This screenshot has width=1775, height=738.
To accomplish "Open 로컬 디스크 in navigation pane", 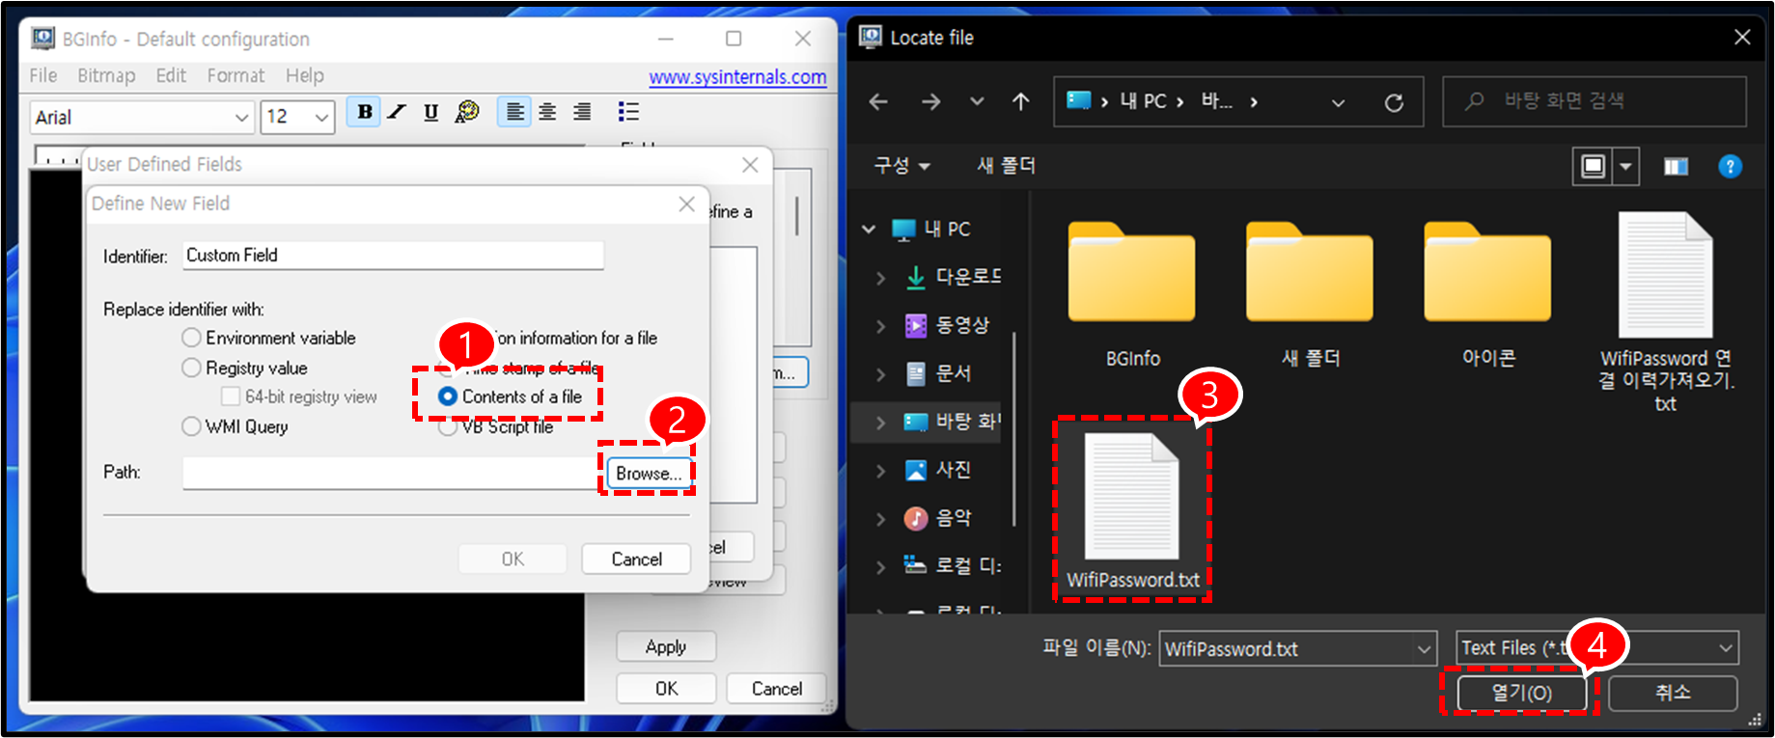I will tap(953, 566).
